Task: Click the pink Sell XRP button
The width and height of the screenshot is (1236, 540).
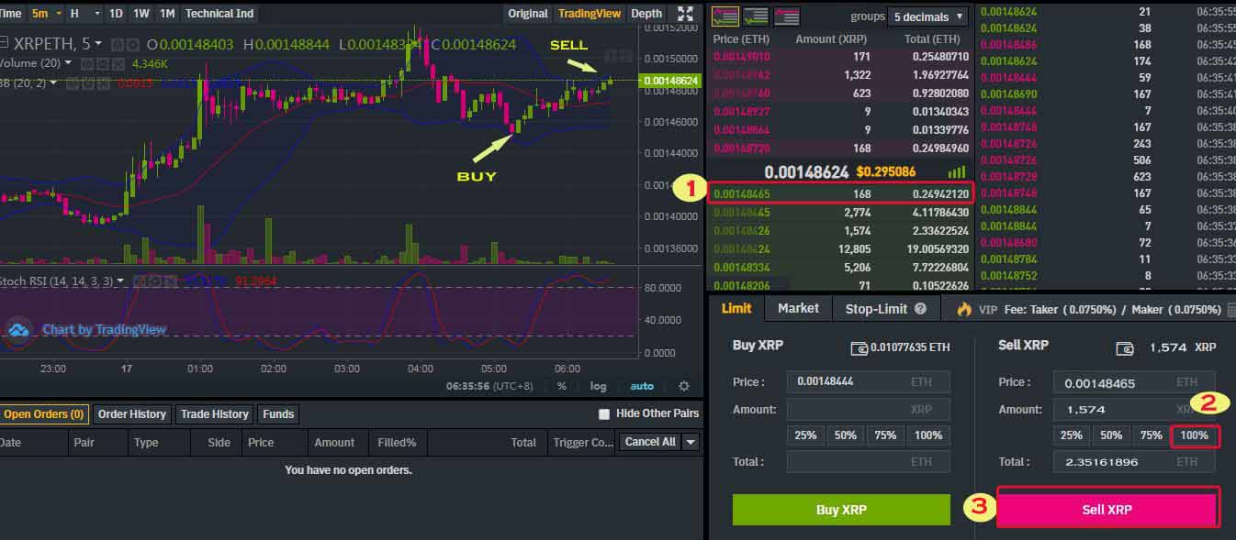Action: click(1107, 509)
